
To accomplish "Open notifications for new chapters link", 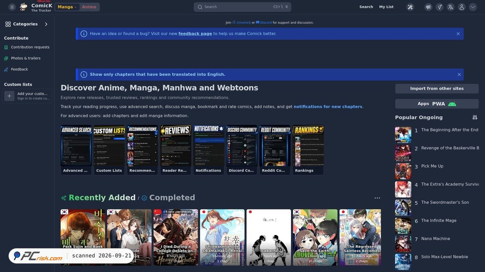I will (328, 107).
